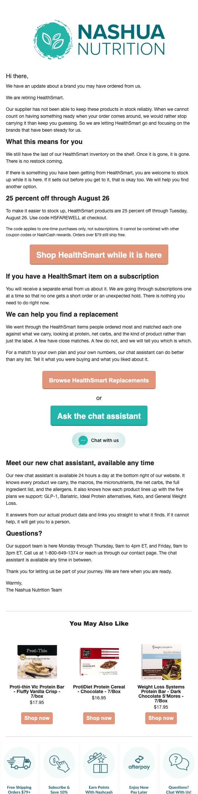Click Shop now under Dark Chocolate S'Mores
The height and width of the screenshot is (794, 198).
[x=161, y=718]
